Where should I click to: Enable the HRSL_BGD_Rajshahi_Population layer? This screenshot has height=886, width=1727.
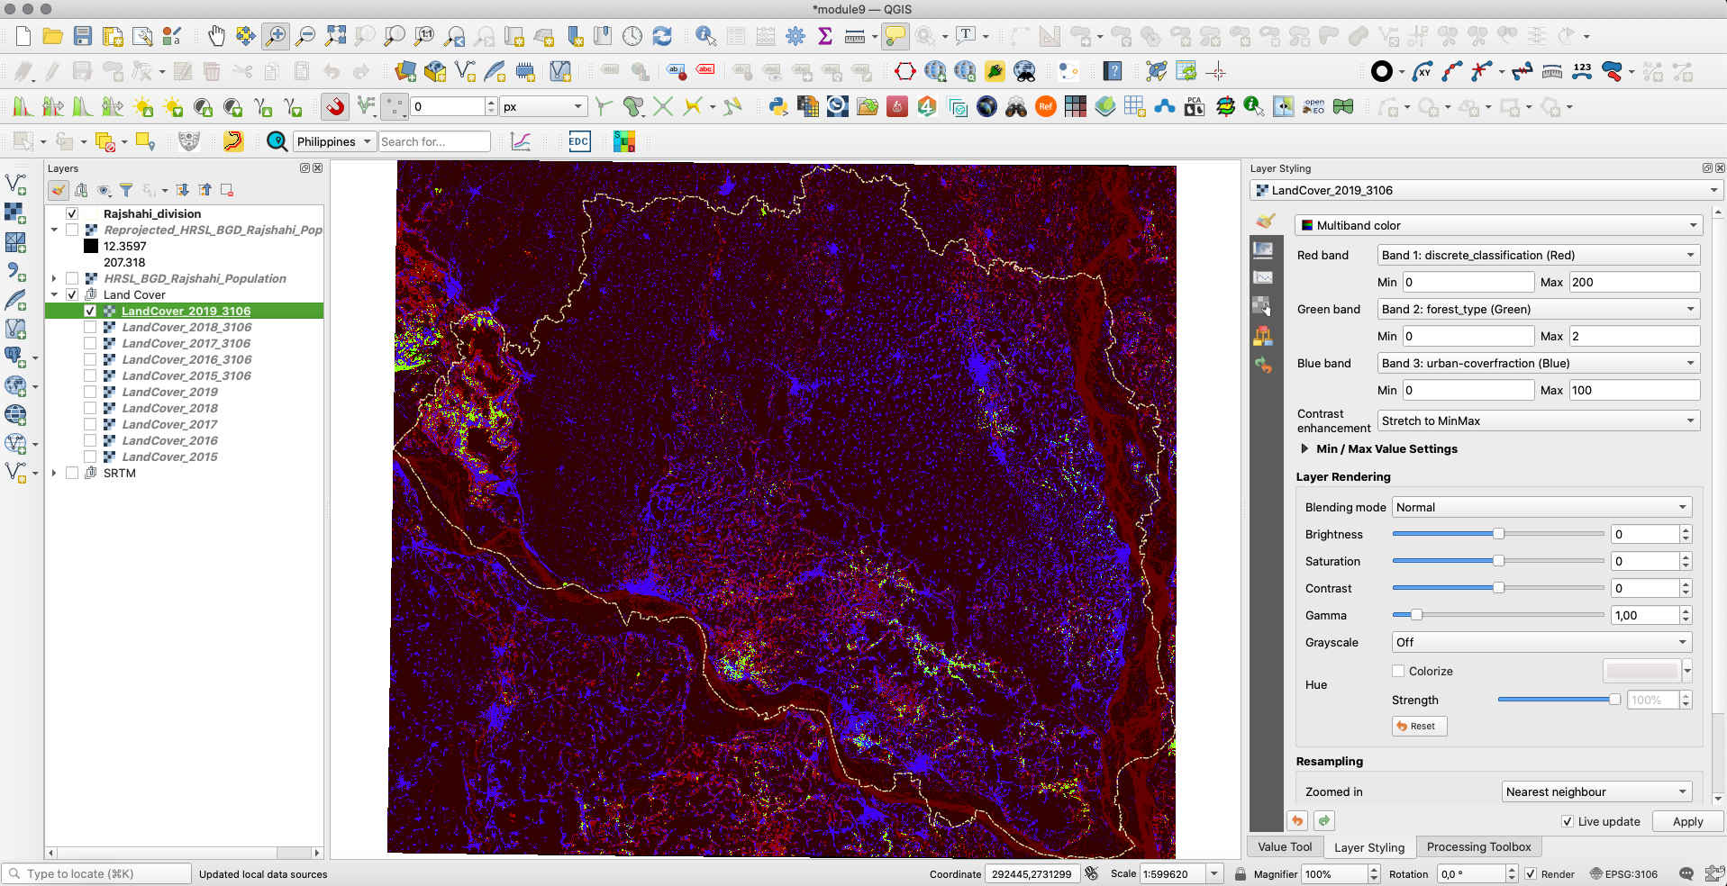click(x=72, y=278)
